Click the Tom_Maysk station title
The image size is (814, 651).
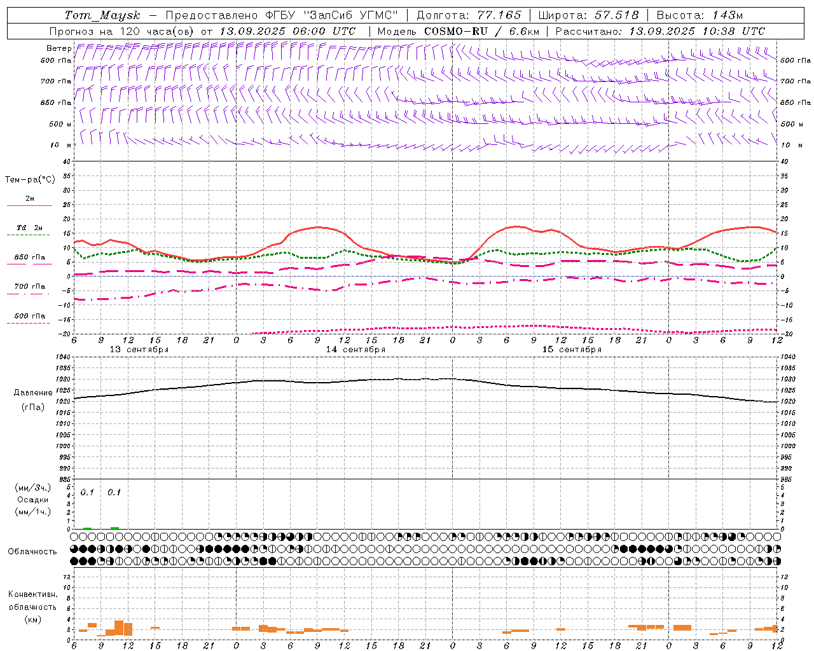(102, 15)
